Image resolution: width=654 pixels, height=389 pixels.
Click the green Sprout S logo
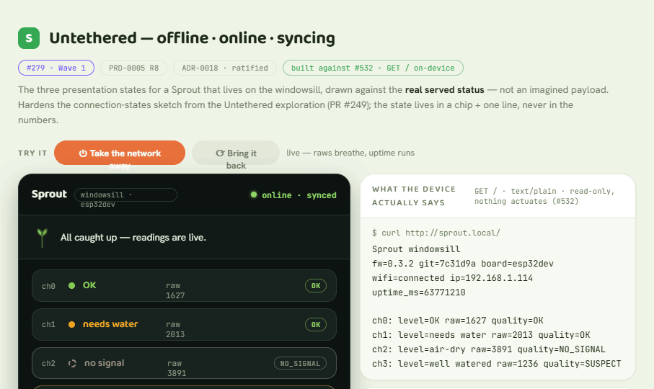pos(29,38)
